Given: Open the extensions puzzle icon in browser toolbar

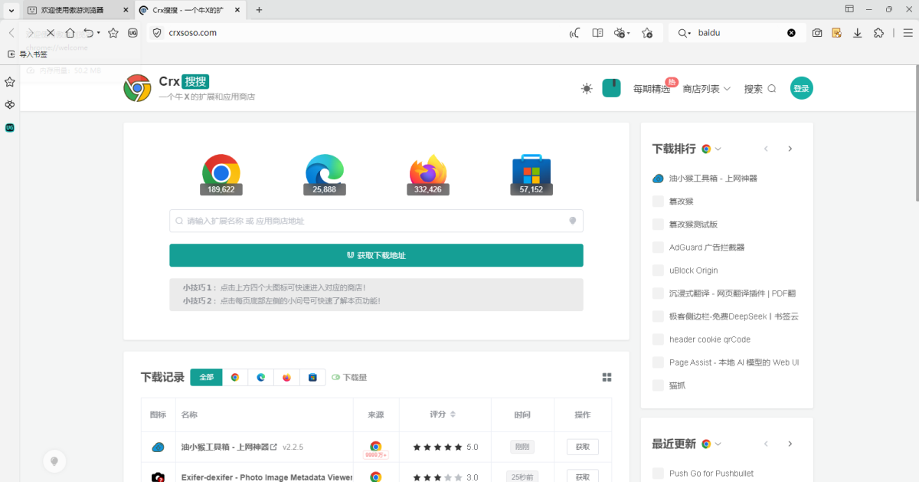Looking at the screenshot, I should pos(878,33).
